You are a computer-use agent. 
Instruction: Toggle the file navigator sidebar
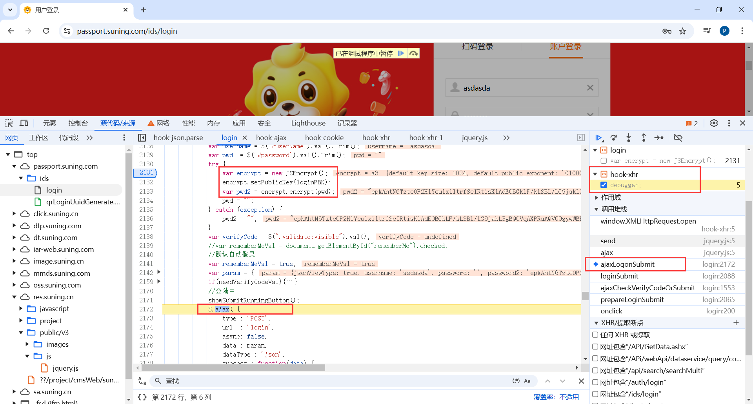tap(142, 138)
